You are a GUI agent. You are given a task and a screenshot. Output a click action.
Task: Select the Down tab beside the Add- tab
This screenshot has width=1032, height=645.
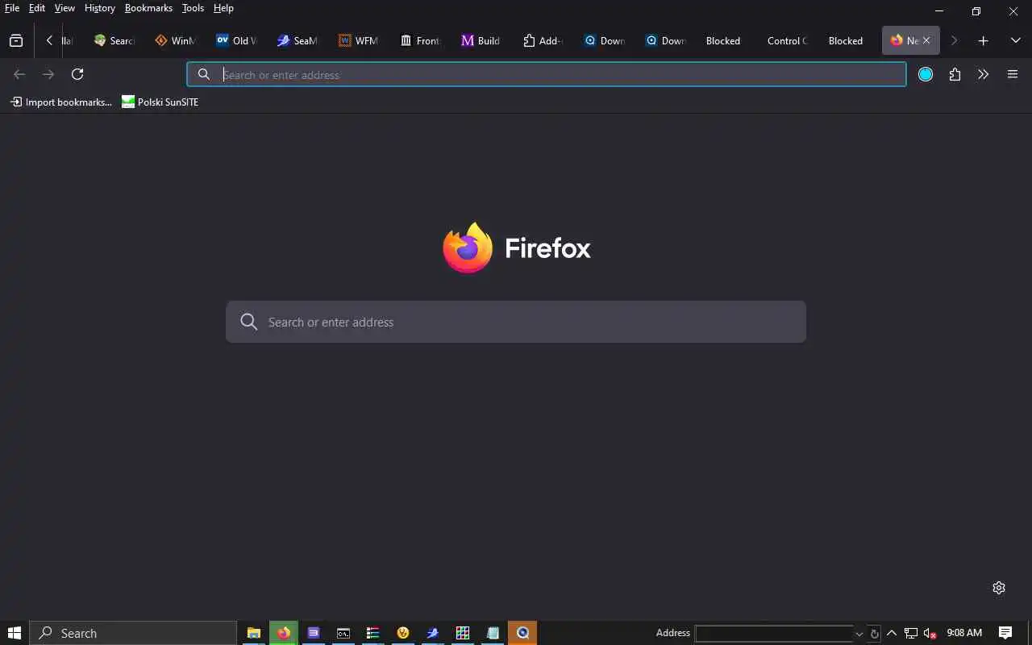(x=605, y=40)
